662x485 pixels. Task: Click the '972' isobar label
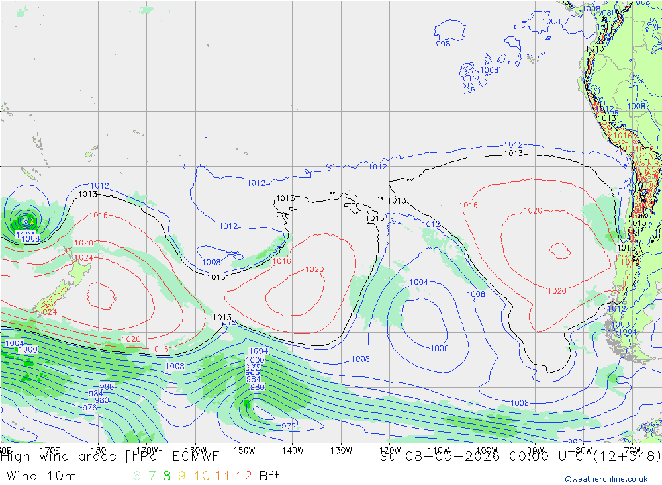coord(289,426)
